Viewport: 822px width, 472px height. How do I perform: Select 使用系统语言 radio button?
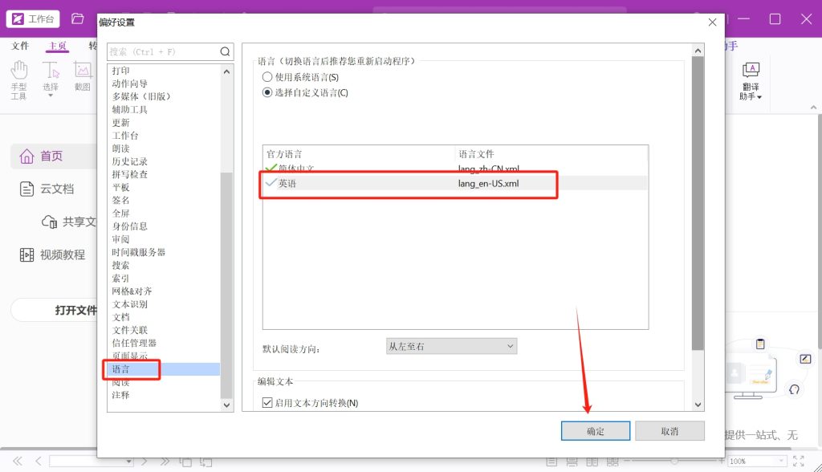tap(268, 77)
